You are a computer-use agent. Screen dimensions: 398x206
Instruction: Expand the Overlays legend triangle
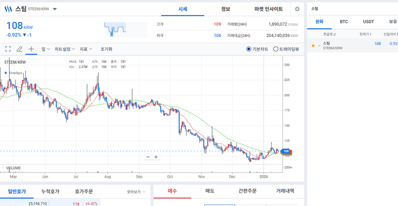click(6, 73)
